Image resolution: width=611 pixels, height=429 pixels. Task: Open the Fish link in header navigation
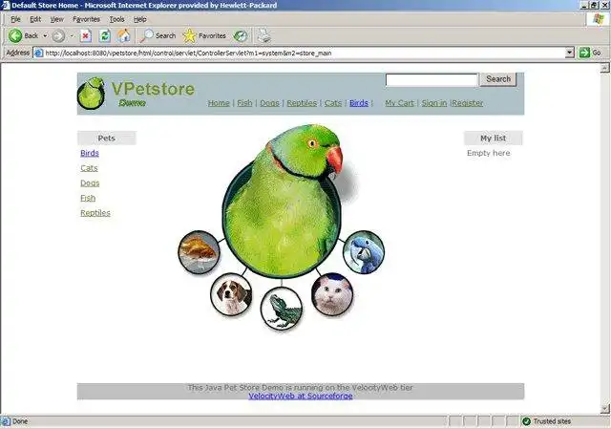point(244,103)
